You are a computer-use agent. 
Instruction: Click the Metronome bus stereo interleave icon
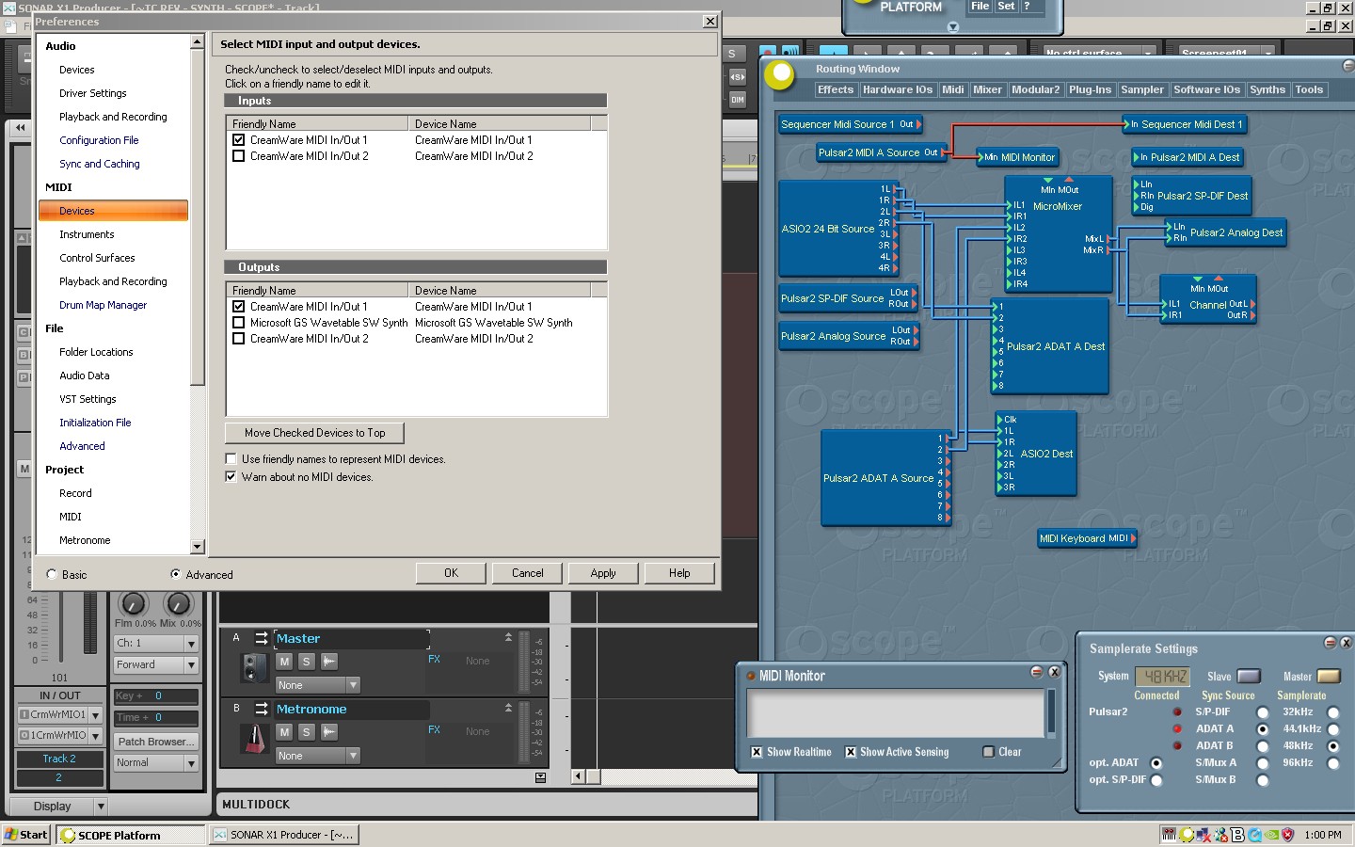[262, 709]
